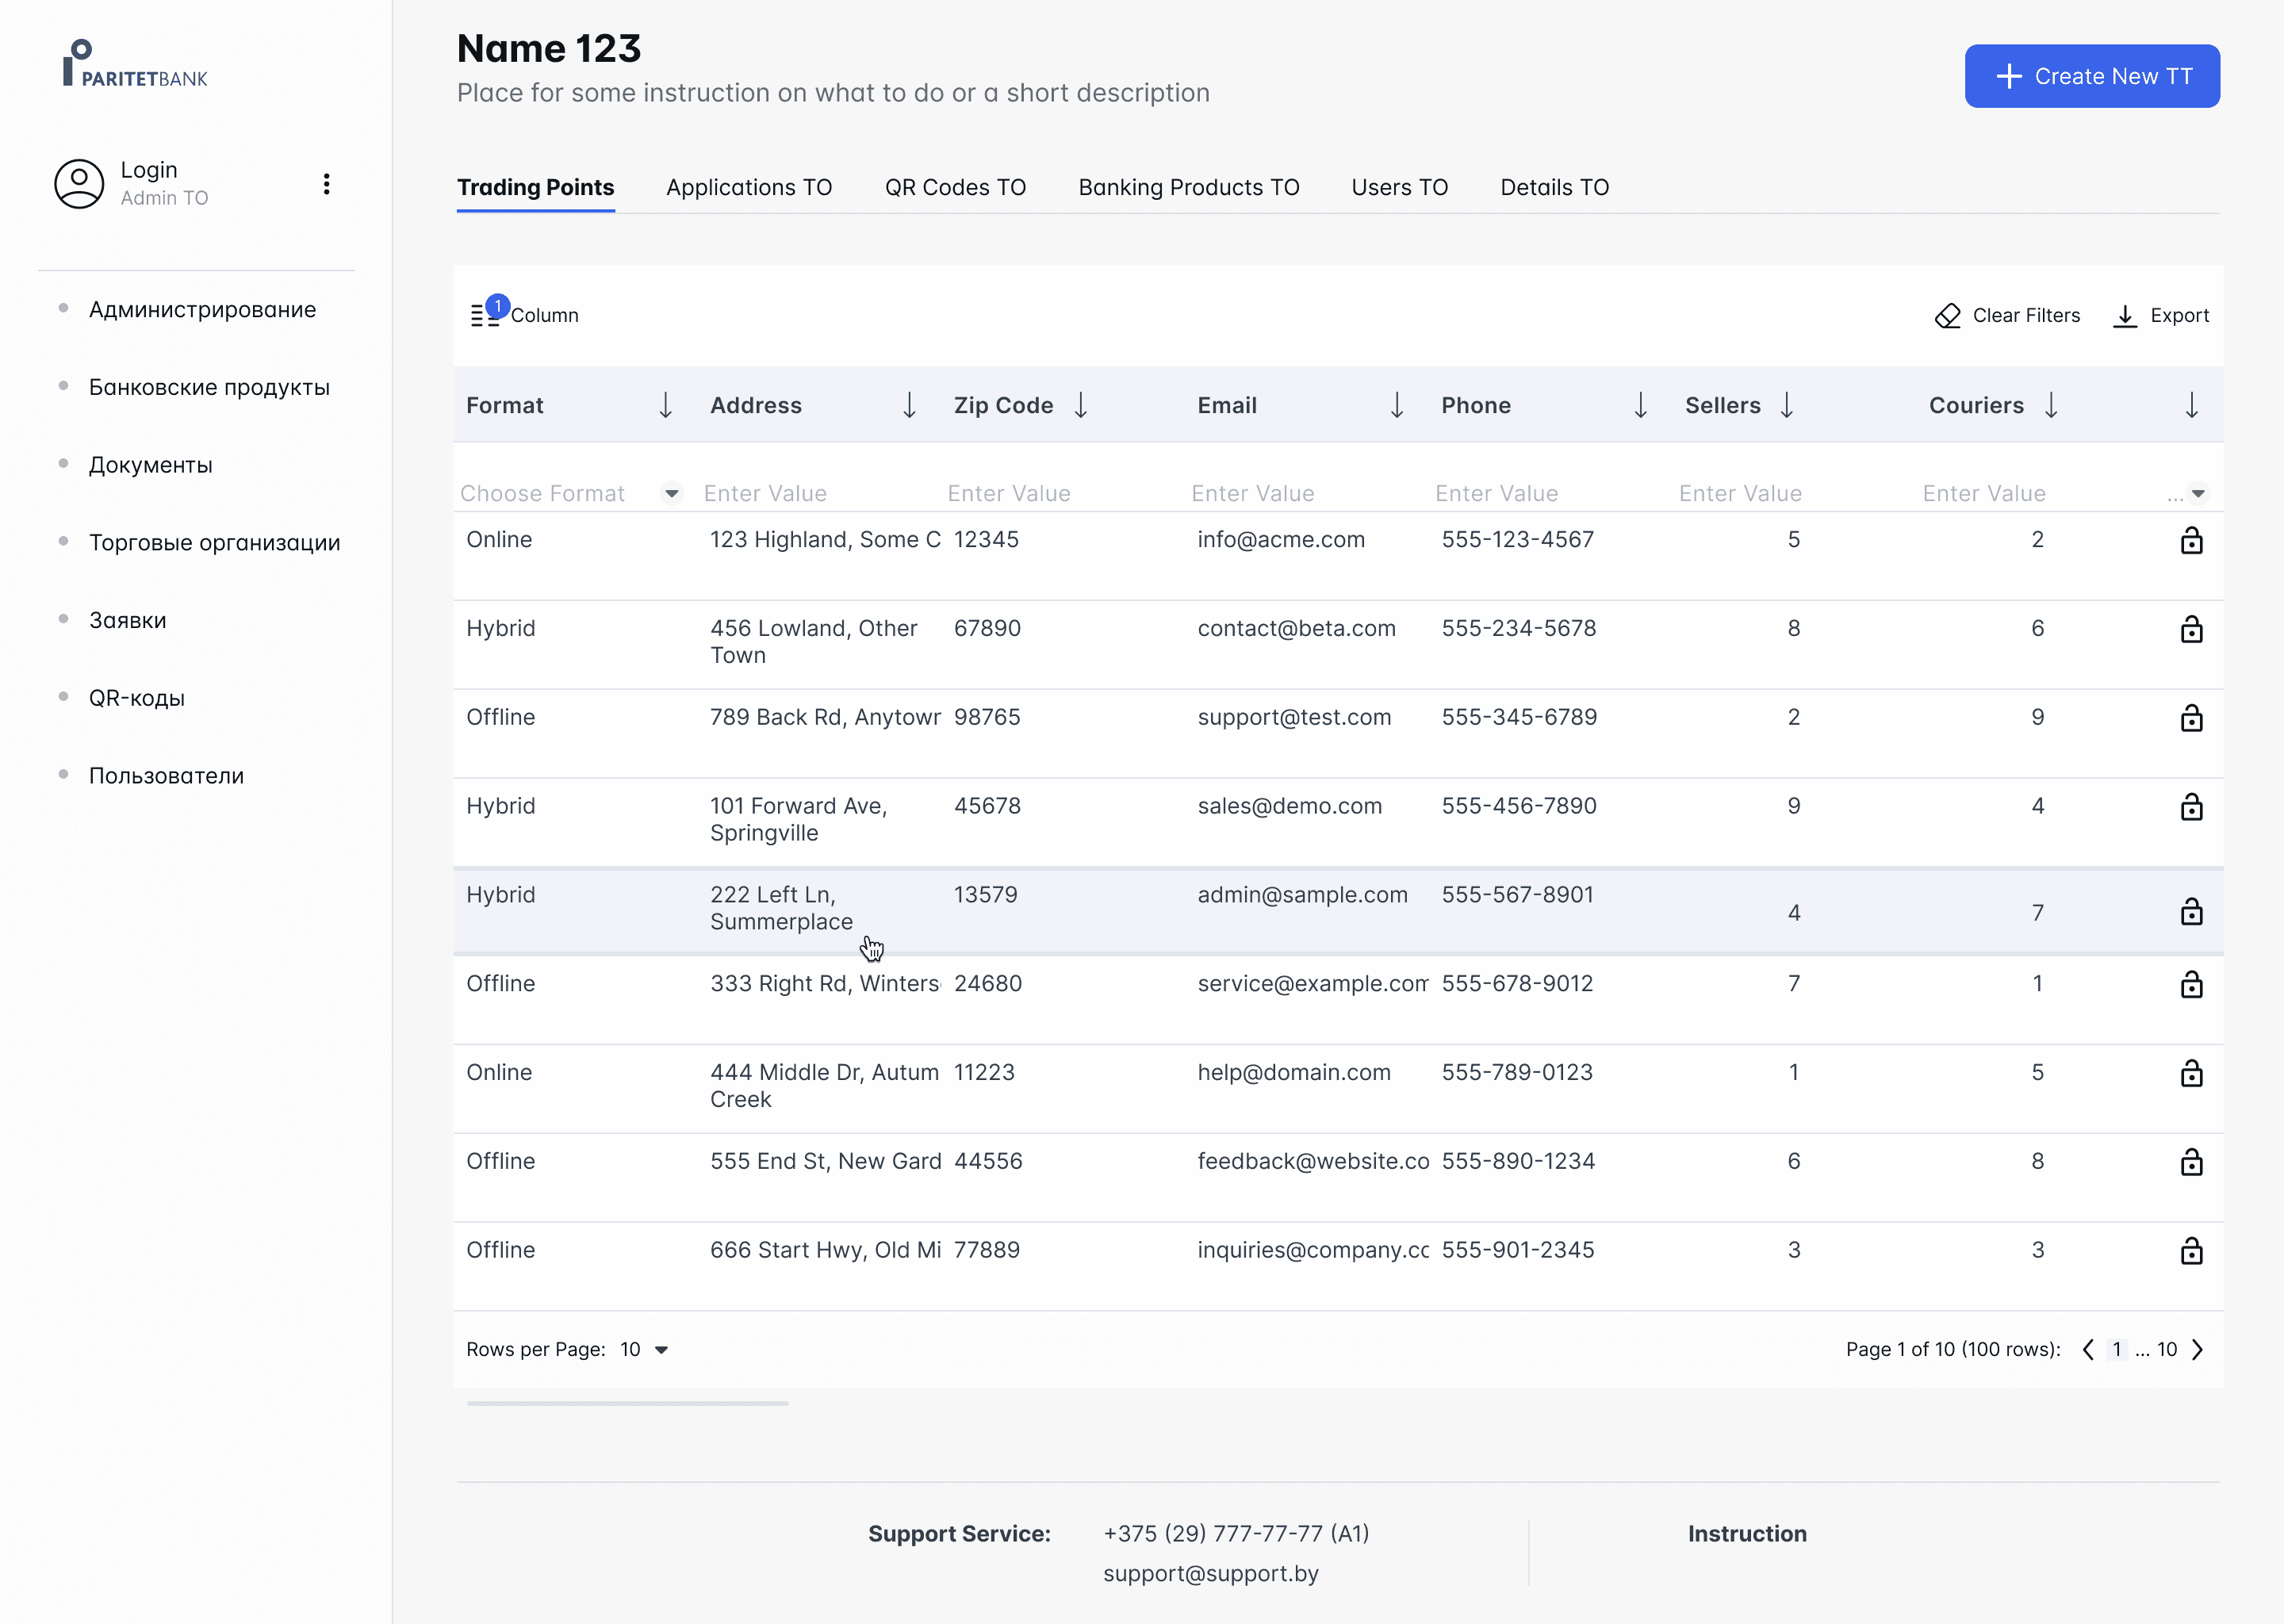Sort by Zip Code column arrow

point(1080,405)
